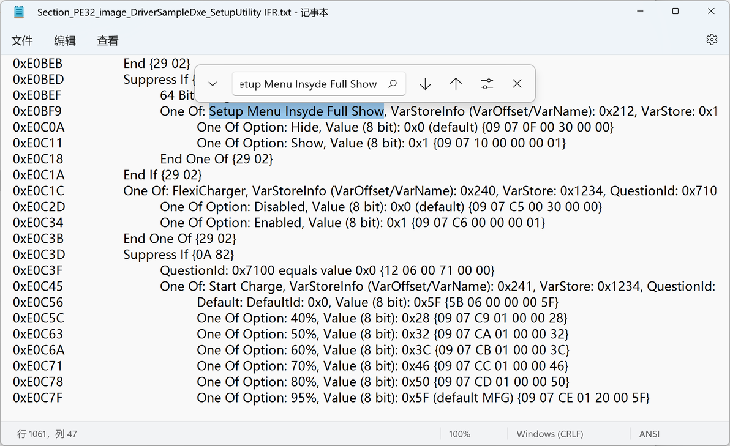
Task: Click the search magnifier icon
Action: click(393, 84)
